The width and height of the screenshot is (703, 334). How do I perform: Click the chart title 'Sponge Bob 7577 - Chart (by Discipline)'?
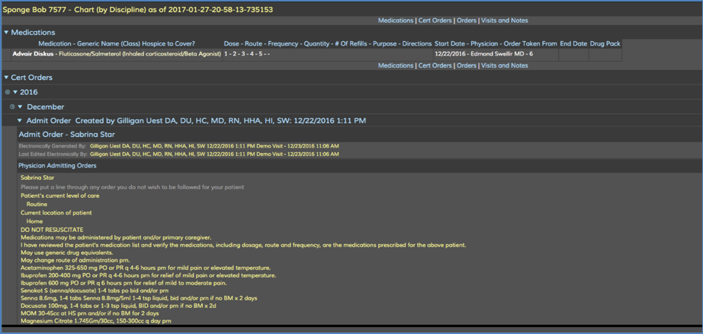138,9
